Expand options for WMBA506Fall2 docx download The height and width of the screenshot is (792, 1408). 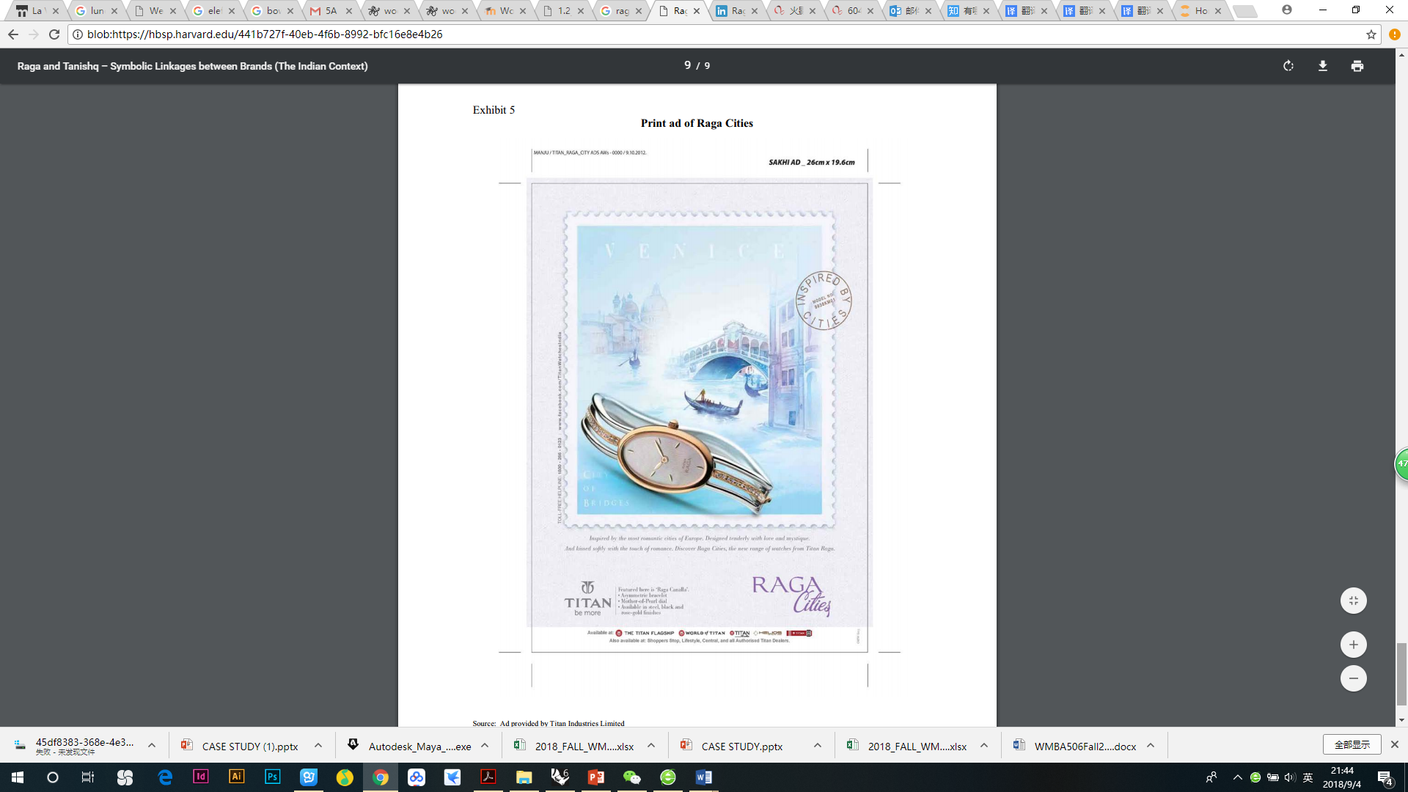(x=1151, y=746)
